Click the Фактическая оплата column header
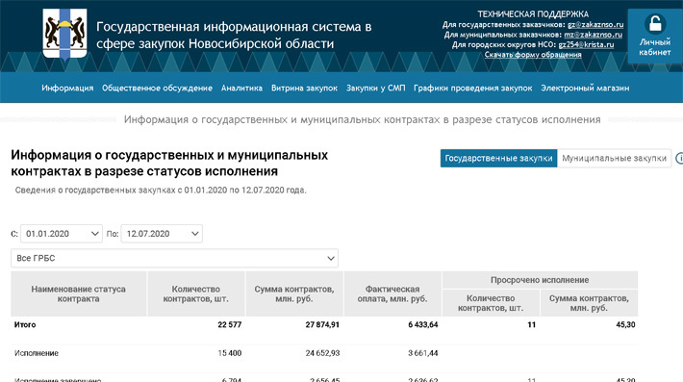 point(392,294)
